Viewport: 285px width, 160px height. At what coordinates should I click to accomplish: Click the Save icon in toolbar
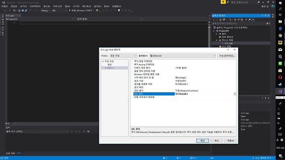click(23, 11)
